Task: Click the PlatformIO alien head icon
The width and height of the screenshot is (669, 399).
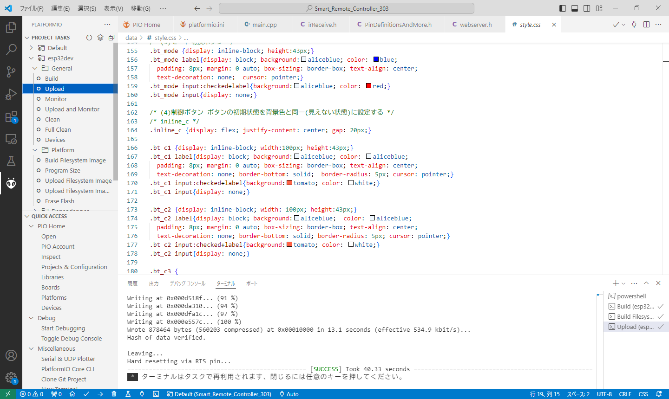Action: [11, 183]
